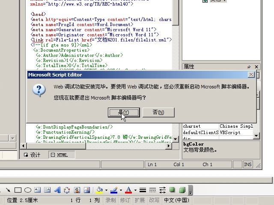Open fill color dropdown arrow
The image size is (274, 205).
106,190
